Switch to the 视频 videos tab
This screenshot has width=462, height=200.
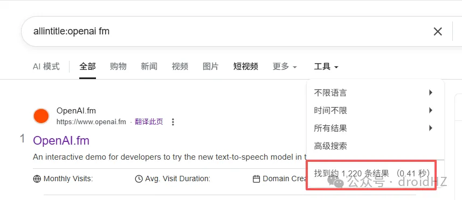pyautogui.click(x=180, y=67)
